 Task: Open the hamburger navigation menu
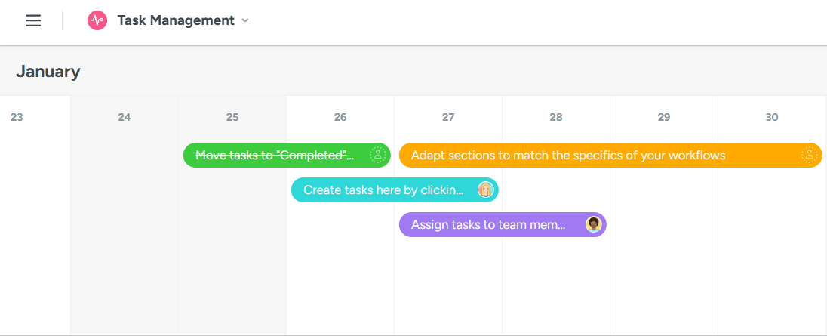pyautogui.click(x=33, y=20)
